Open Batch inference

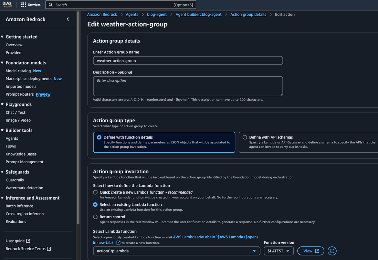click(x=19, y=206)
